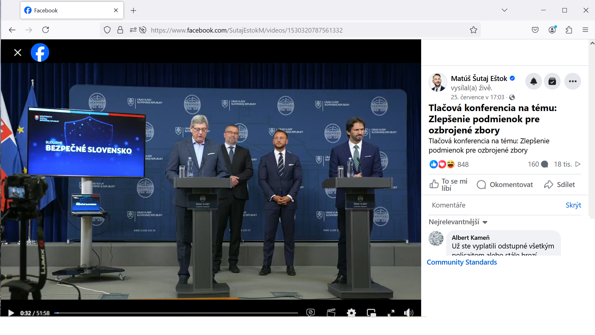Image resolution: width=595 pixels, height=335 pixels.
Task: Open a new browser tab
Action: [x=133, y=11]
